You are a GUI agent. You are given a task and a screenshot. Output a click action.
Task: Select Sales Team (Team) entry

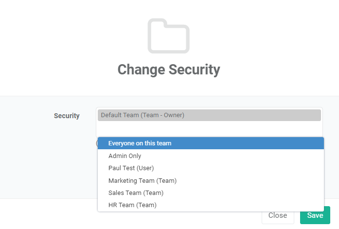point(211,193)
